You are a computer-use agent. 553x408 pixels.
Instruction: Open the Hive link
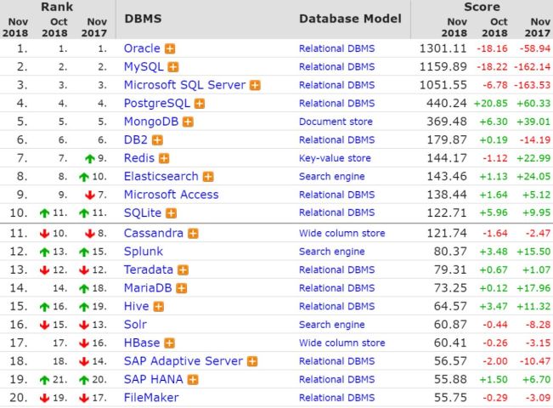136,306
